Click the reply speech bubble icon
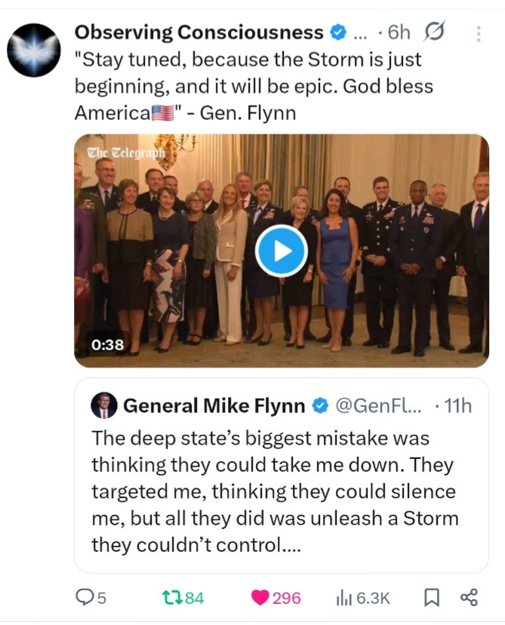Viewport: 505px width, 625px height. pos(84,598)
